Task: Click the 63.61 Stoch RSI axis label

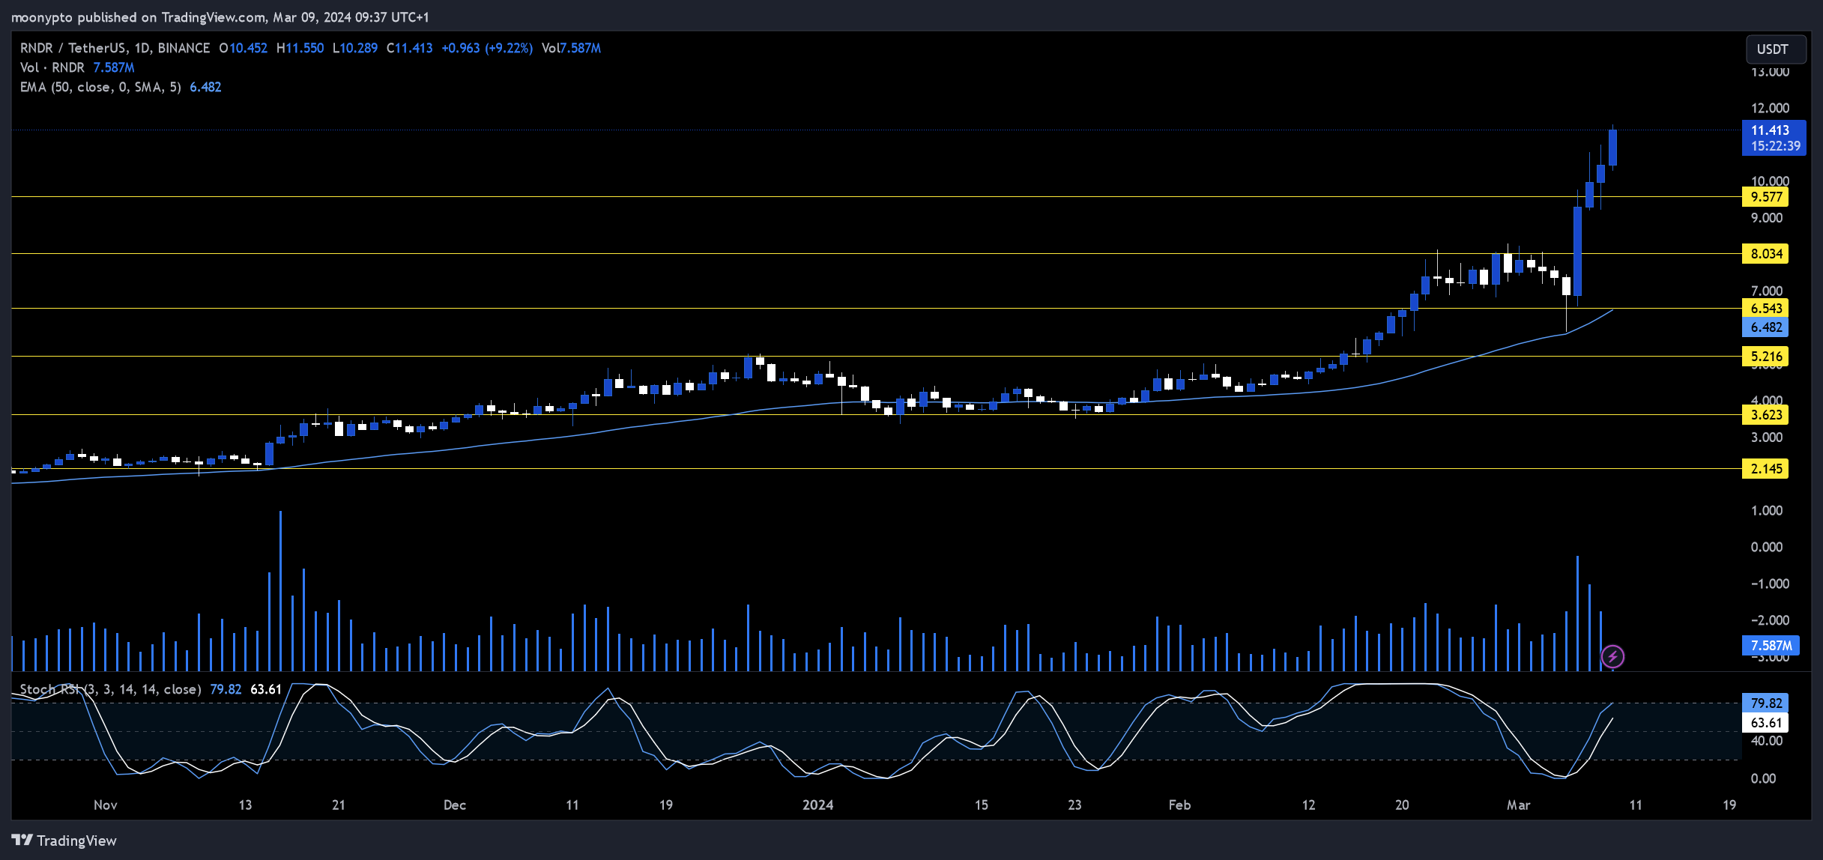Action: tap(1765, 723)
